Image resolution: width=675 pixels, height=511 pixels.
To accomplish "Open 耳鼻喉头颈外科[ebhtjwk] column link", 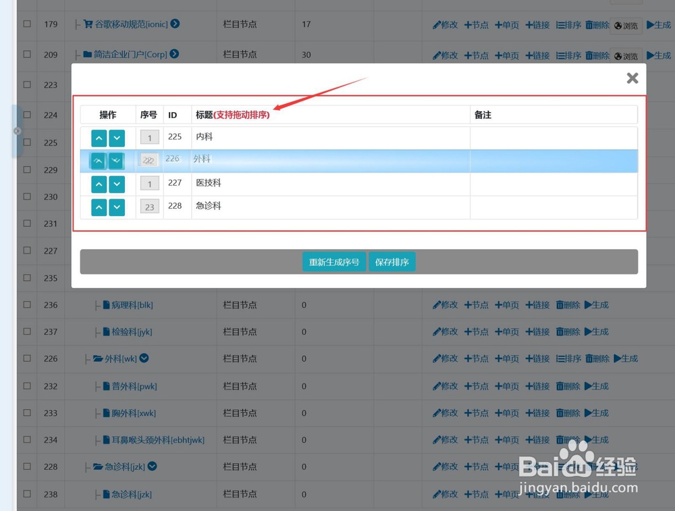I will pos(158,440).
